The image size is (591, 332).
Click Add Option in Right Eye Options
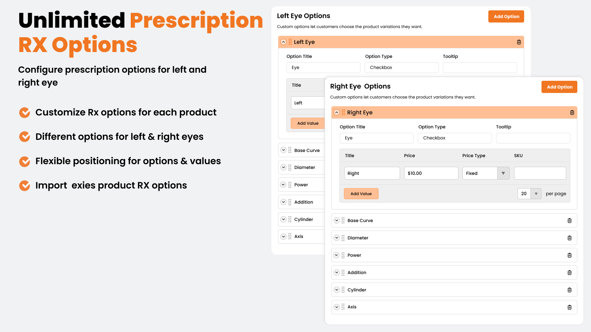tap(559, 87)
